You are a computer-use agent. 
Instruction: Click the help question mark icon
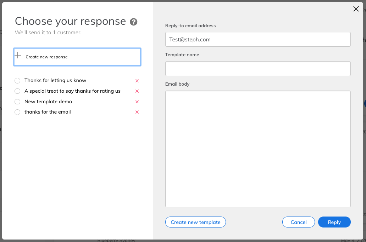coord(134,22)
